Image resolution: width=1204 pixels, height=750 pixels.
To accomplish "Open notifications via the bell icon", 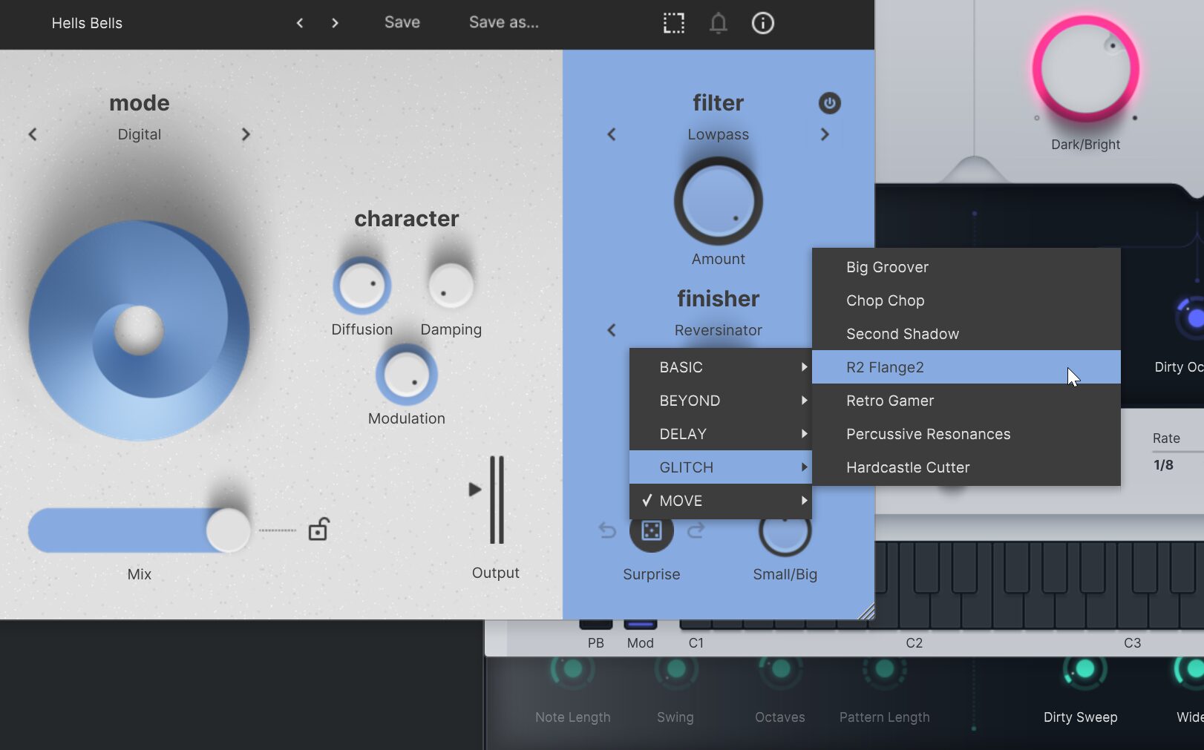I will click(x=718, y=23).
